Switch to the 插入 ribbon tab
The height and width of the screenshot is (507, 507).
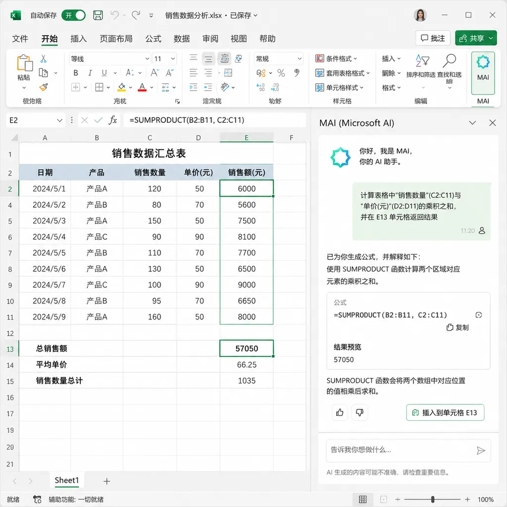[79, 39]
